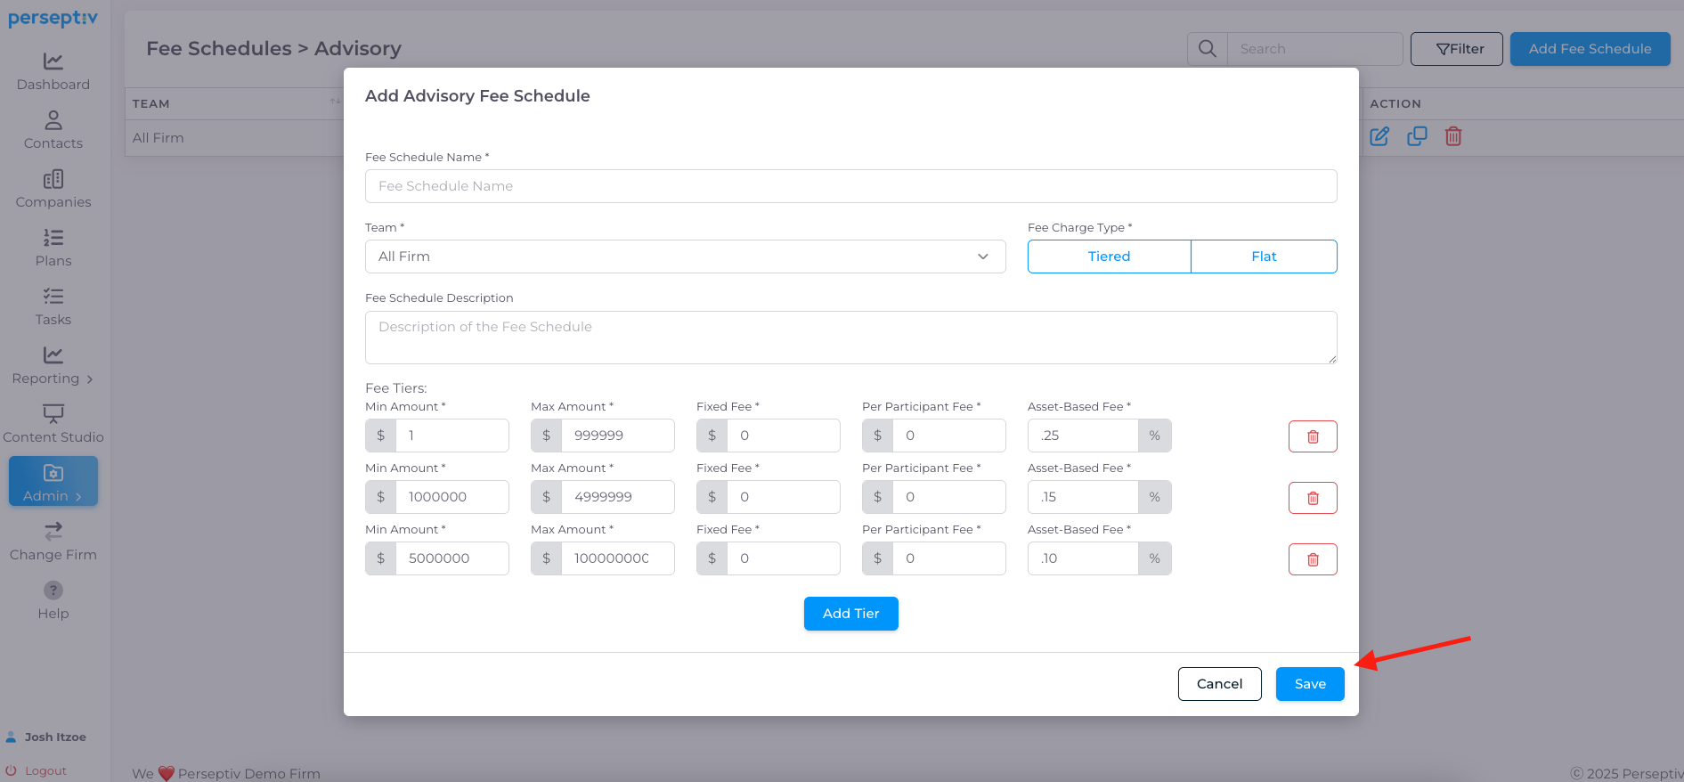Screen dimensions: 1684x782
Task: Click Asset-Based Fee field showing .15
Action: [1083, 497]
